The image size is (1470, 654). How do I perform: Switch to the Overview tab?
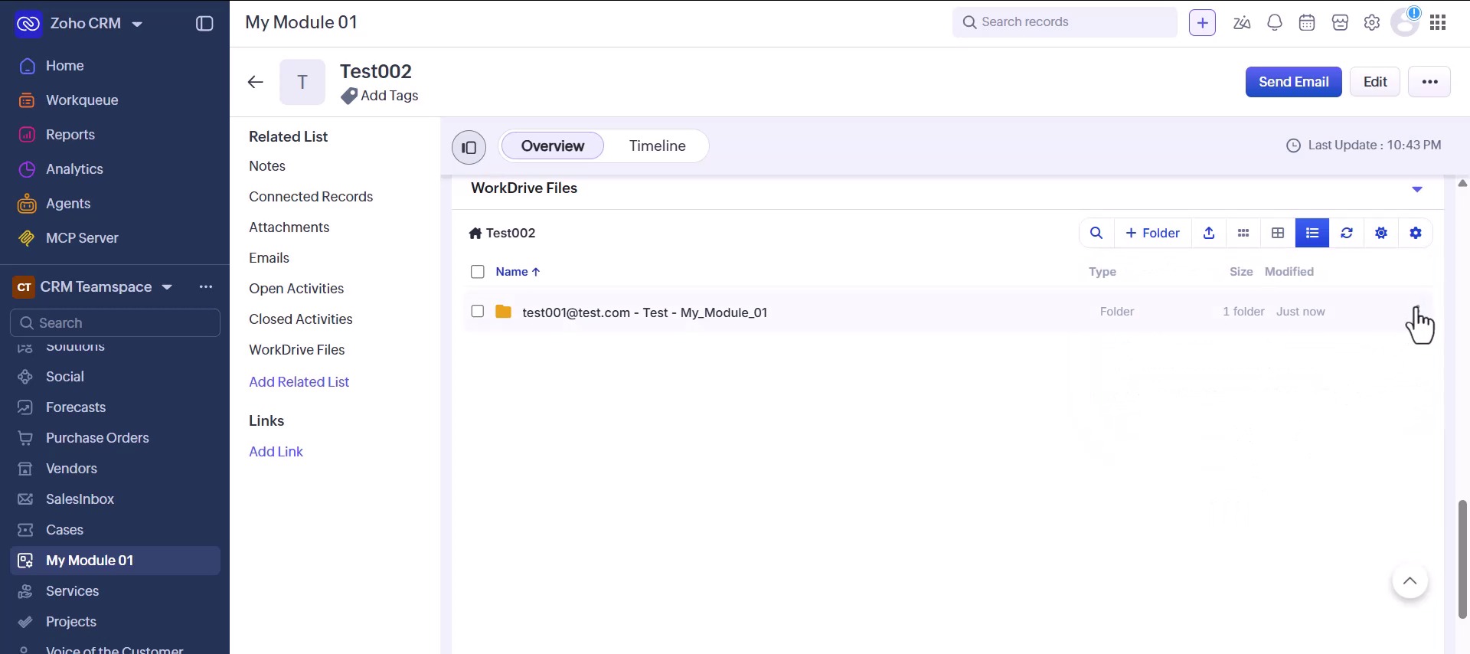click(553, 146)
